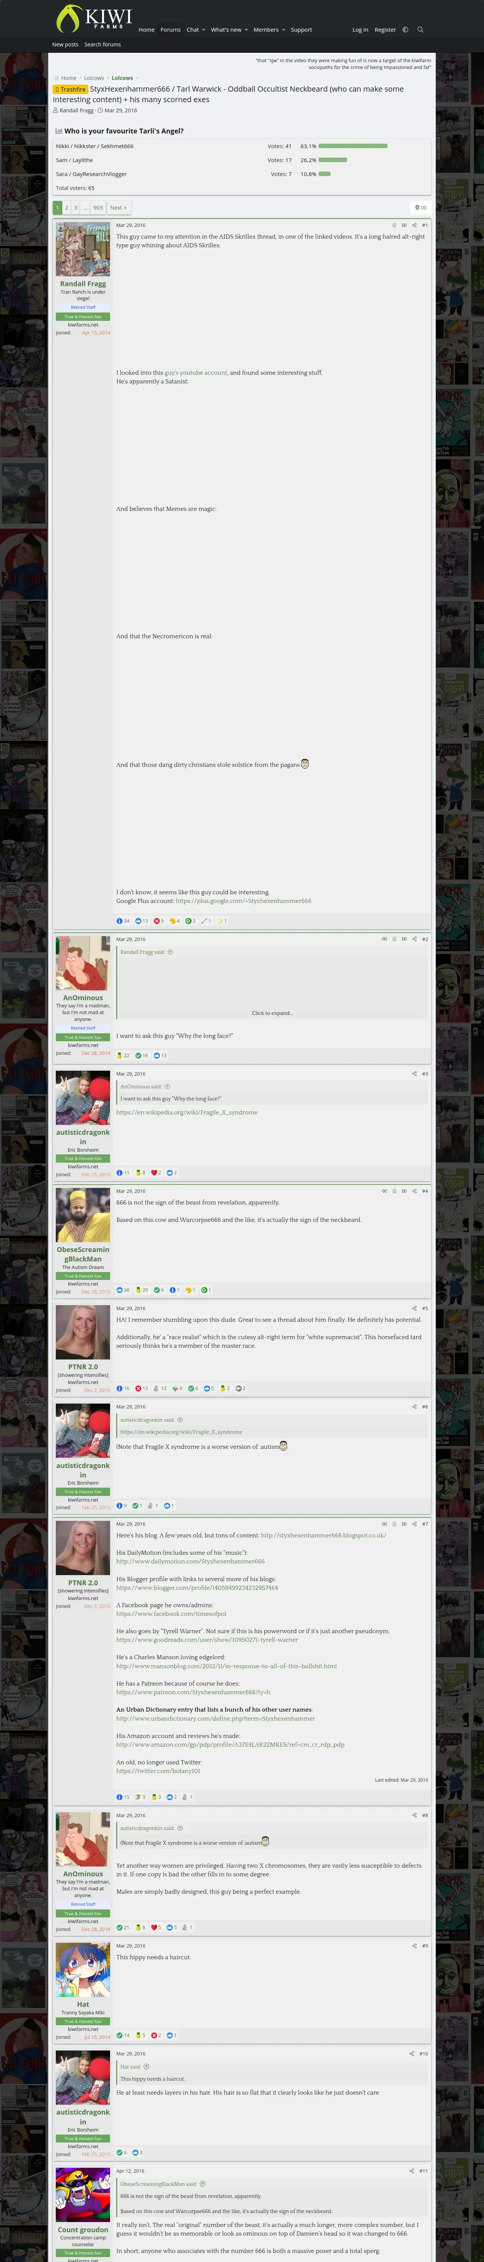Open the facebook timesofpol link

[171, 1614]
